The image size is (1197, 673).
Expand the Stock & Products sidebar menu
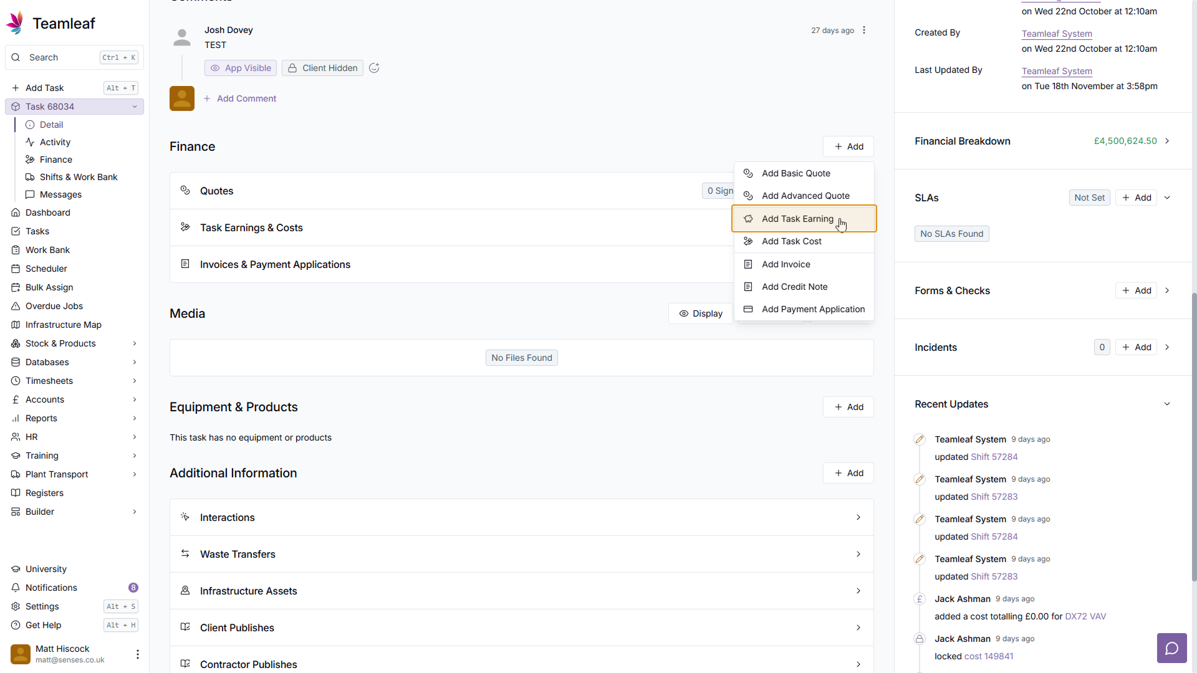pos(135,343)
